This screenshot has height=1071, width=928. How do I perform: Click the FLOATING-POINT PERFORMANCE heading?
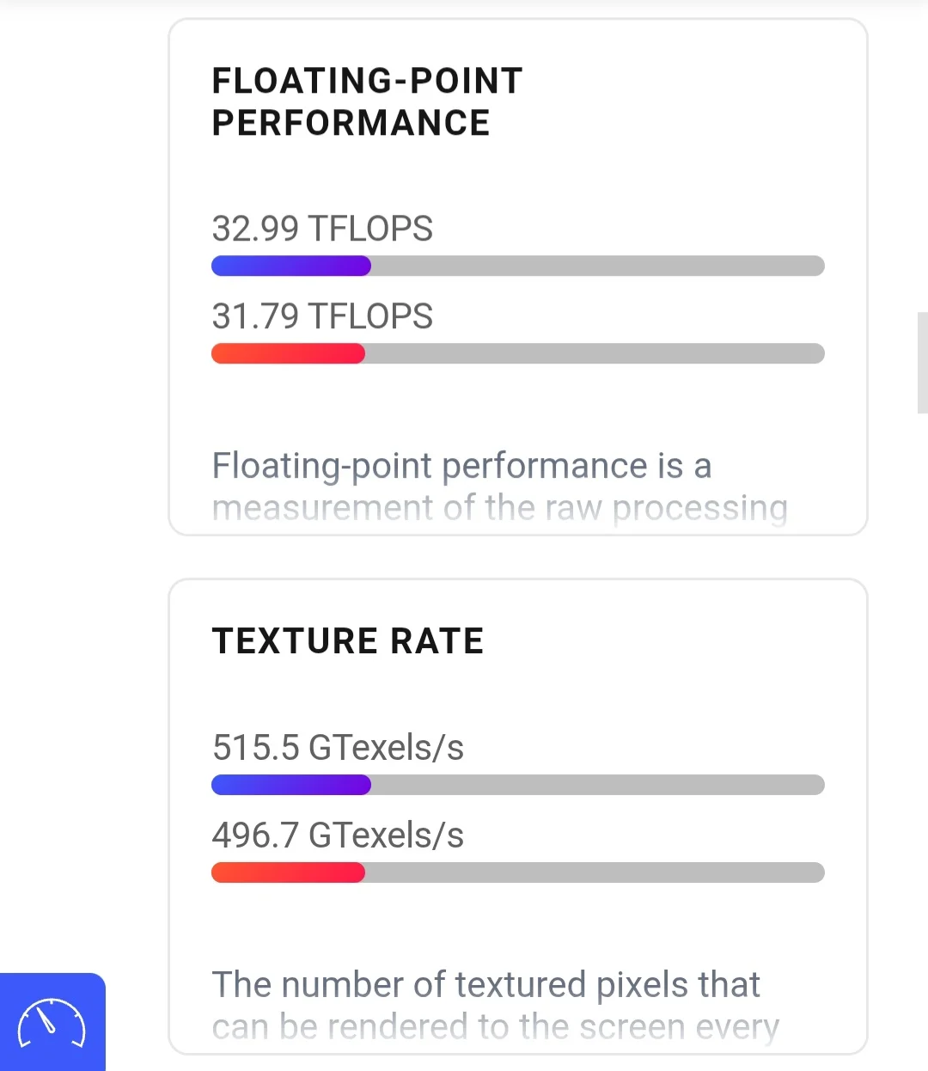367,101
